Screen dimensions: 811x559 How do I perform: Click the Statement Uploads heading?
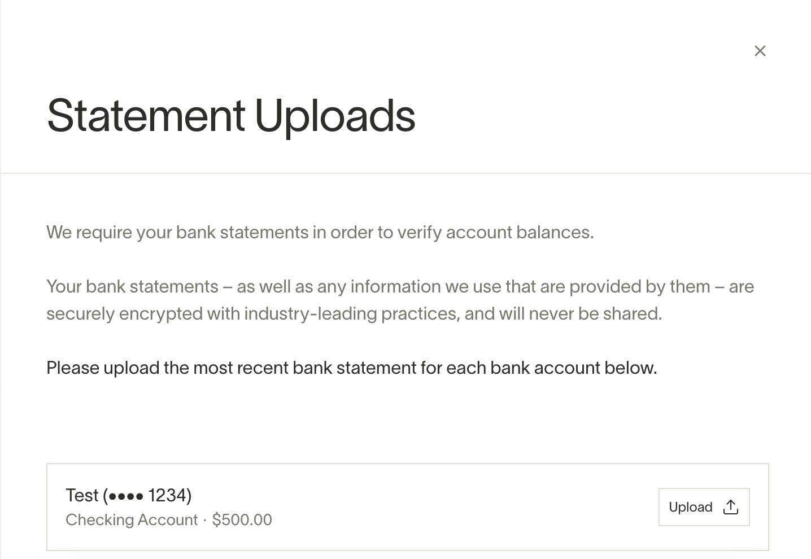pos(231,116)
